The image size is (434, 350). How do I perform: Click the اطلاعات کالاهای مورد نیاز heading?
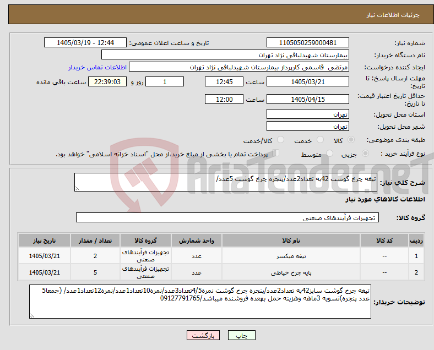(x=386, y=199)
